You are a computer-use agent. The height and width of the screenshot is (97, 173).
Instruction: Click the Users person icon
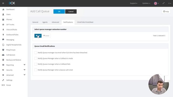[3, 14]
